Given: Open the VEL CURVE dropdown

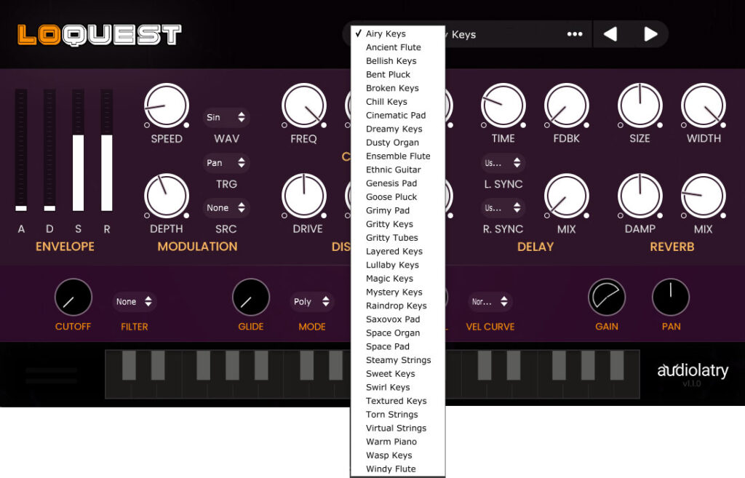Looking at the screenshot, I should [x=490, y=302].
